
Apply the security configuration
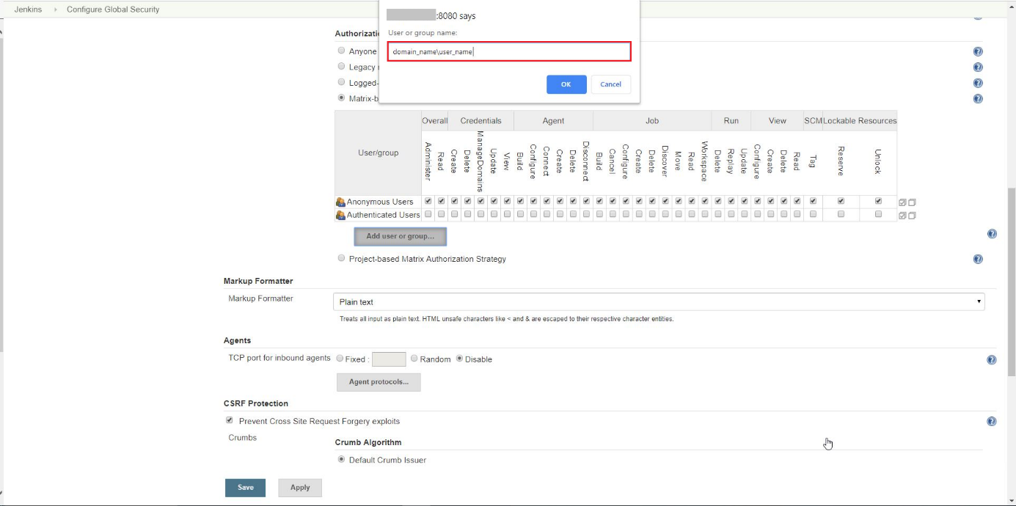click(x=300, y=488)
